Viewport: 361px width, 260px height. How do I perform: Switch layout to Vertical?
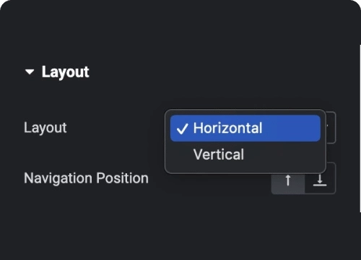(245, 155)
